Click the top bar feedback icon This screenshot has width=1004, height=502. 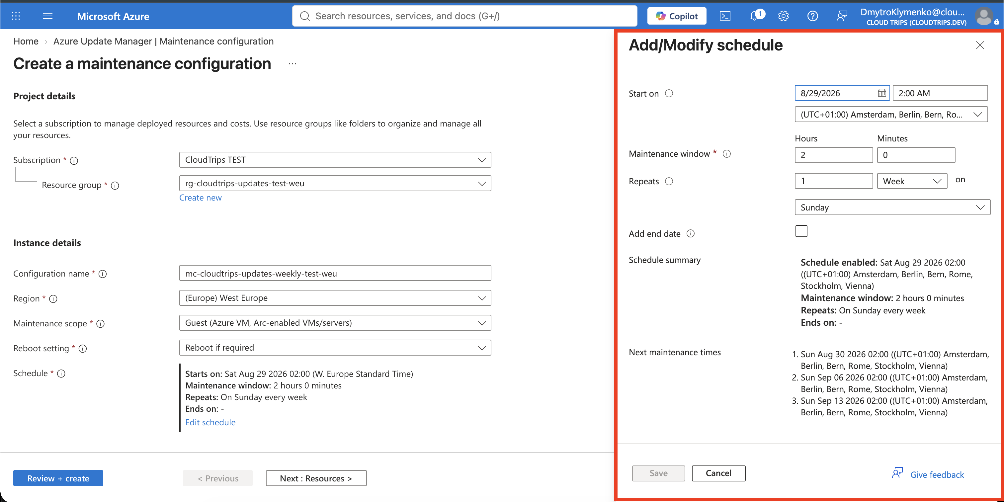point(842,16)
